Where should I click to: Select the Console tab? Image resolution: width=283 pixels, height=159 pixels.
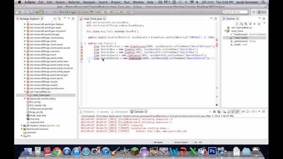click(138, 112)
